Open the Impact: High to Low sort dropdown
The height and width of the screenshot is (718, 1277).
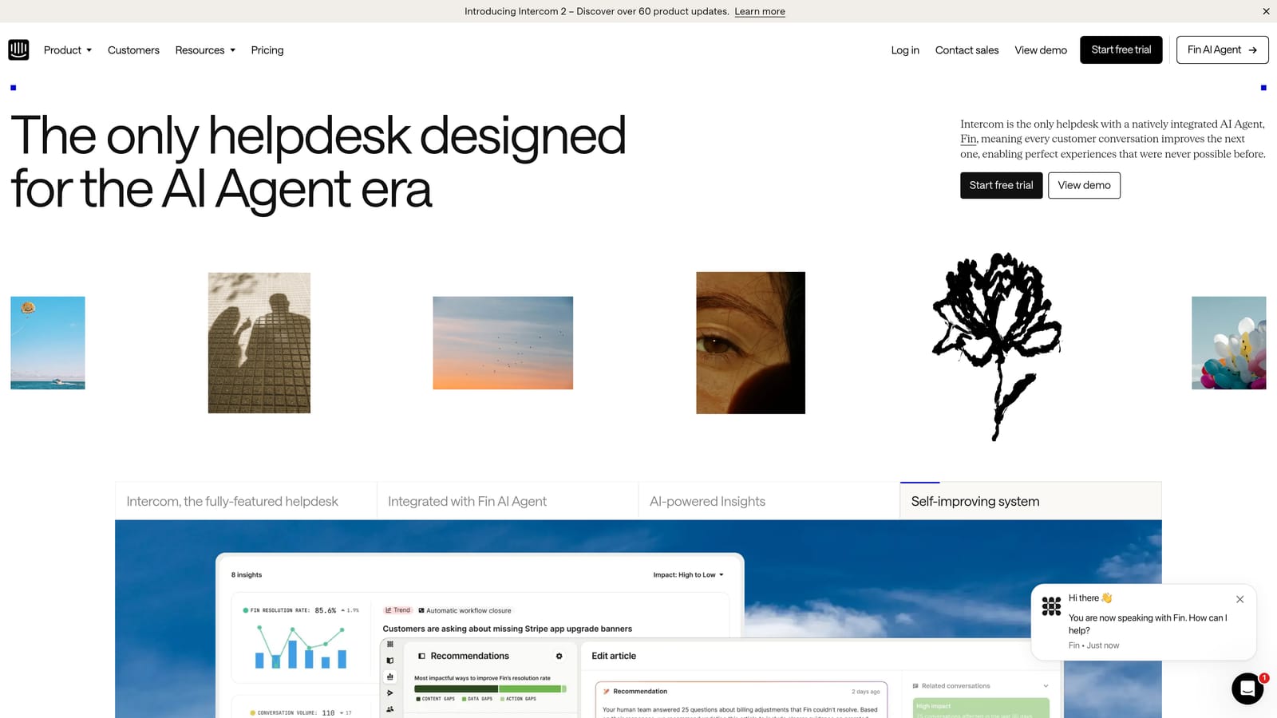point(688,574)
